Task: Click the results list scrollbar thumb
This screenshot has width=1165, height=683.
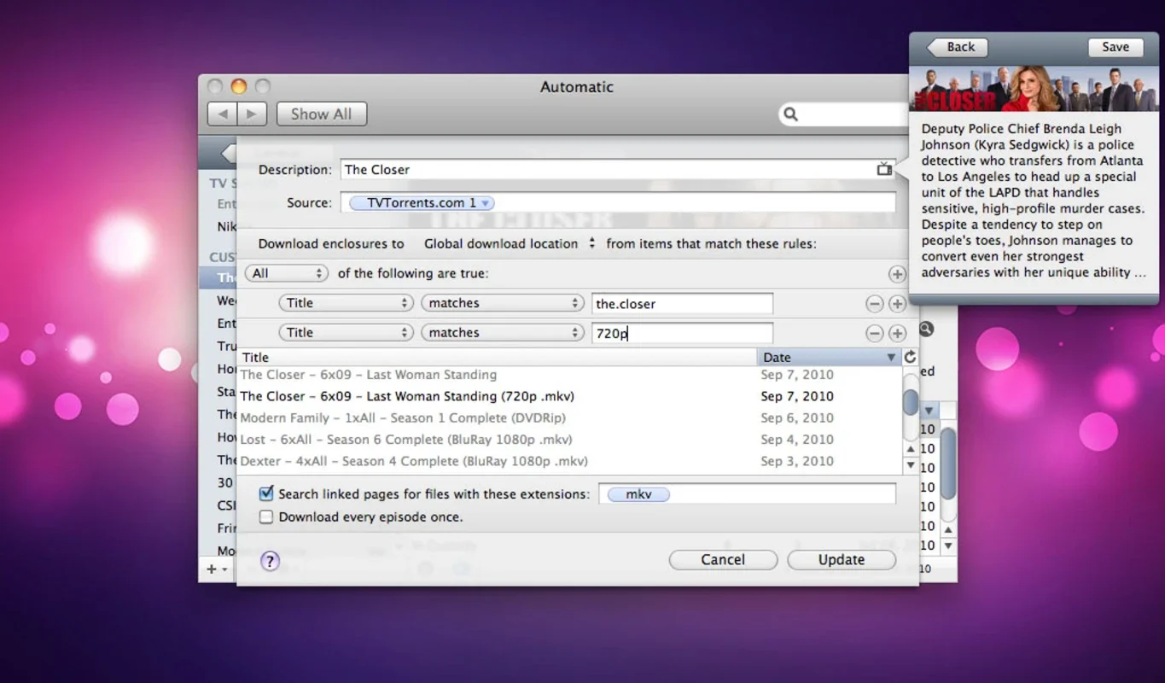Action: click(911, 401)
